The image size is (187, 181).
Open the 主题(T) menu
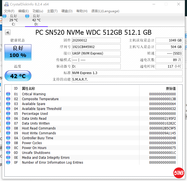52,11
